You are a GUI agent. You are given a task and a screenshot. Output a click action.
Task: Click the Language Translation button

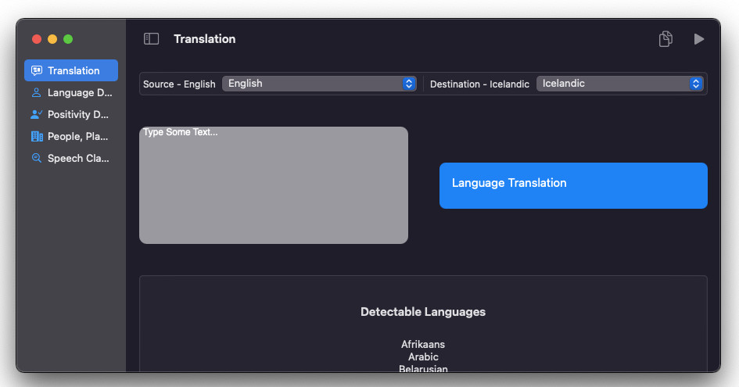click(573, 185)
